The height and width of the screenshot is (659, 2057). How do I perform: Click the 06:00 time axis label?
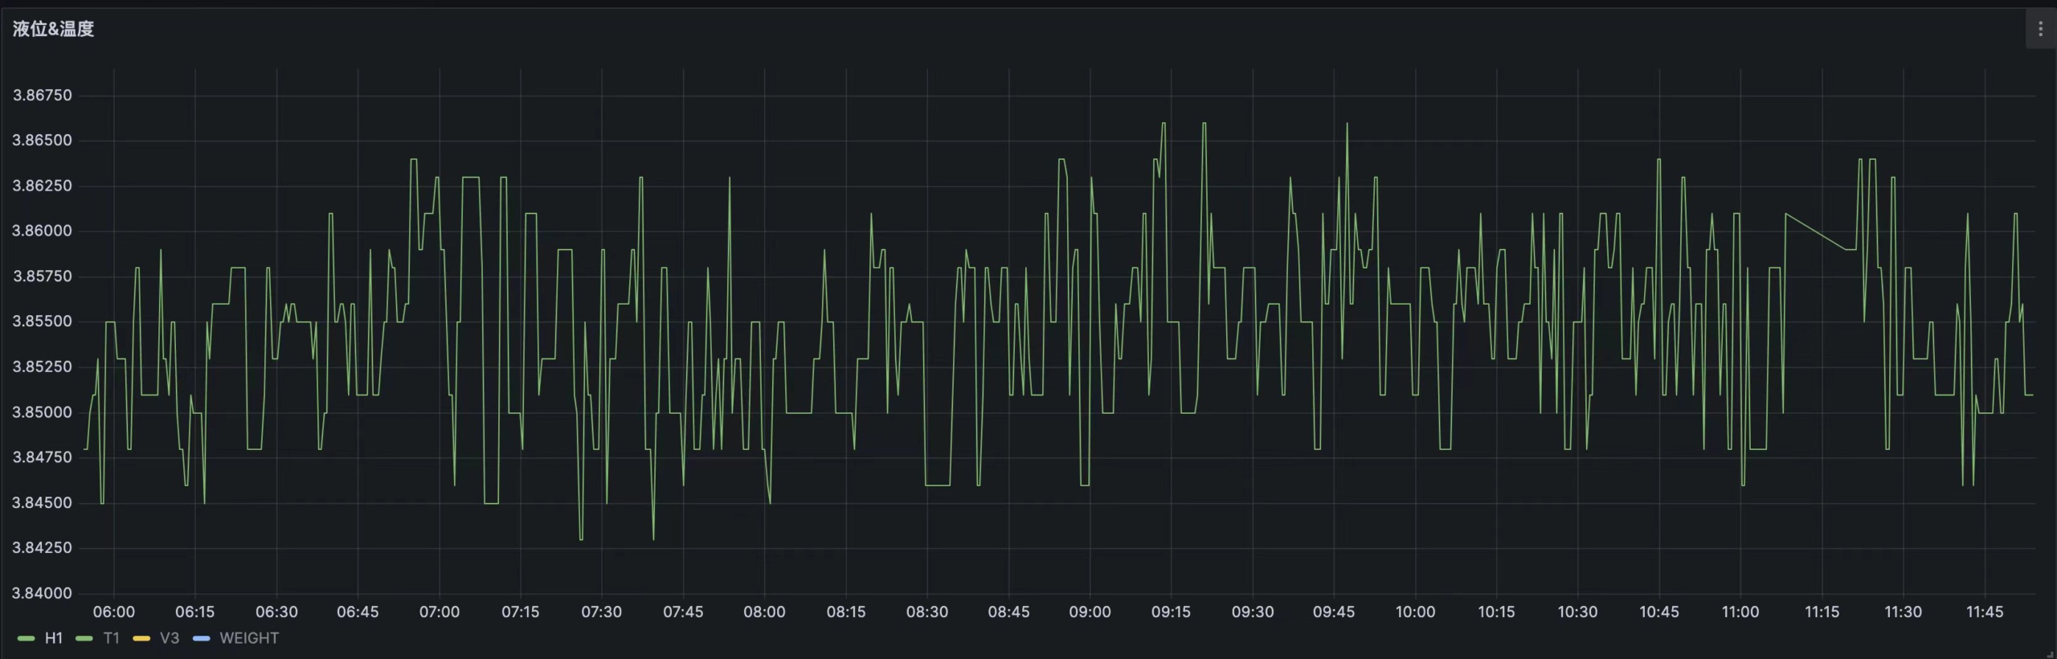click(x=113, y=612)
